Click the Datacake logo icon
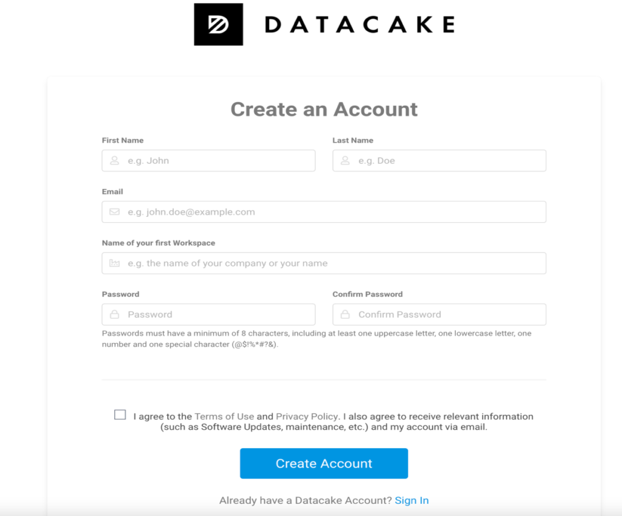This screenshot has width=622, height=516. 218,24
